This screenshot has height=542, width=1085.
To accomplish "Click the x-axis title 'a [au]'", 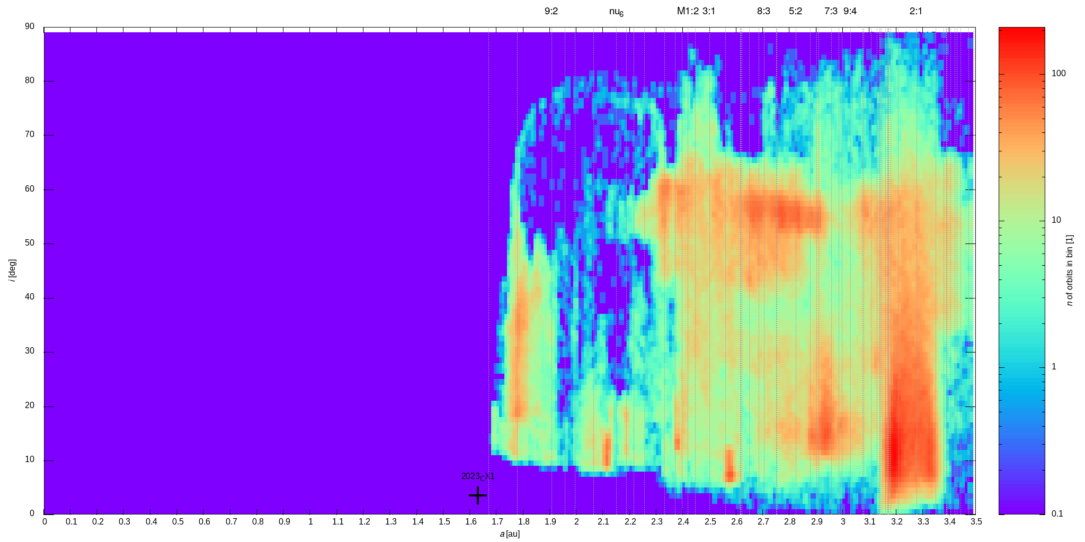I will tap(510, 534).
